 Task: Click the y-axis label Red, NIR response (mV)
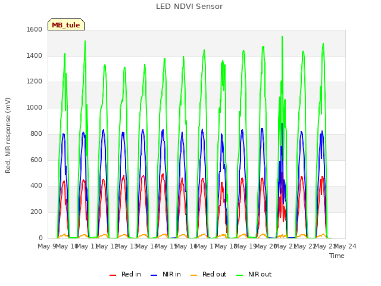(8, 135)
